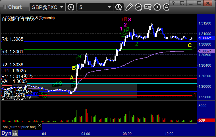Viewport: 216px width, 137px height.
Task: Open the window options menu icon
Action: [182, 3]
